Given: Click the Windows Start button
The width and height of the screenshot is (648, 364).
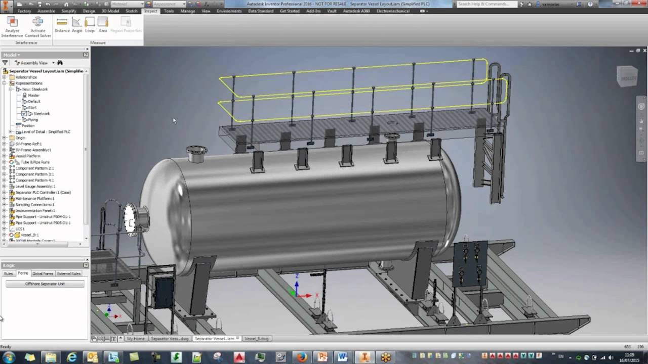Looking at the screenshot, I should (9, 357).
